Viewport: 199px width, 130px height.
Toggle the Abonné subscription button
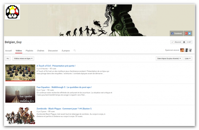point(176,42)
